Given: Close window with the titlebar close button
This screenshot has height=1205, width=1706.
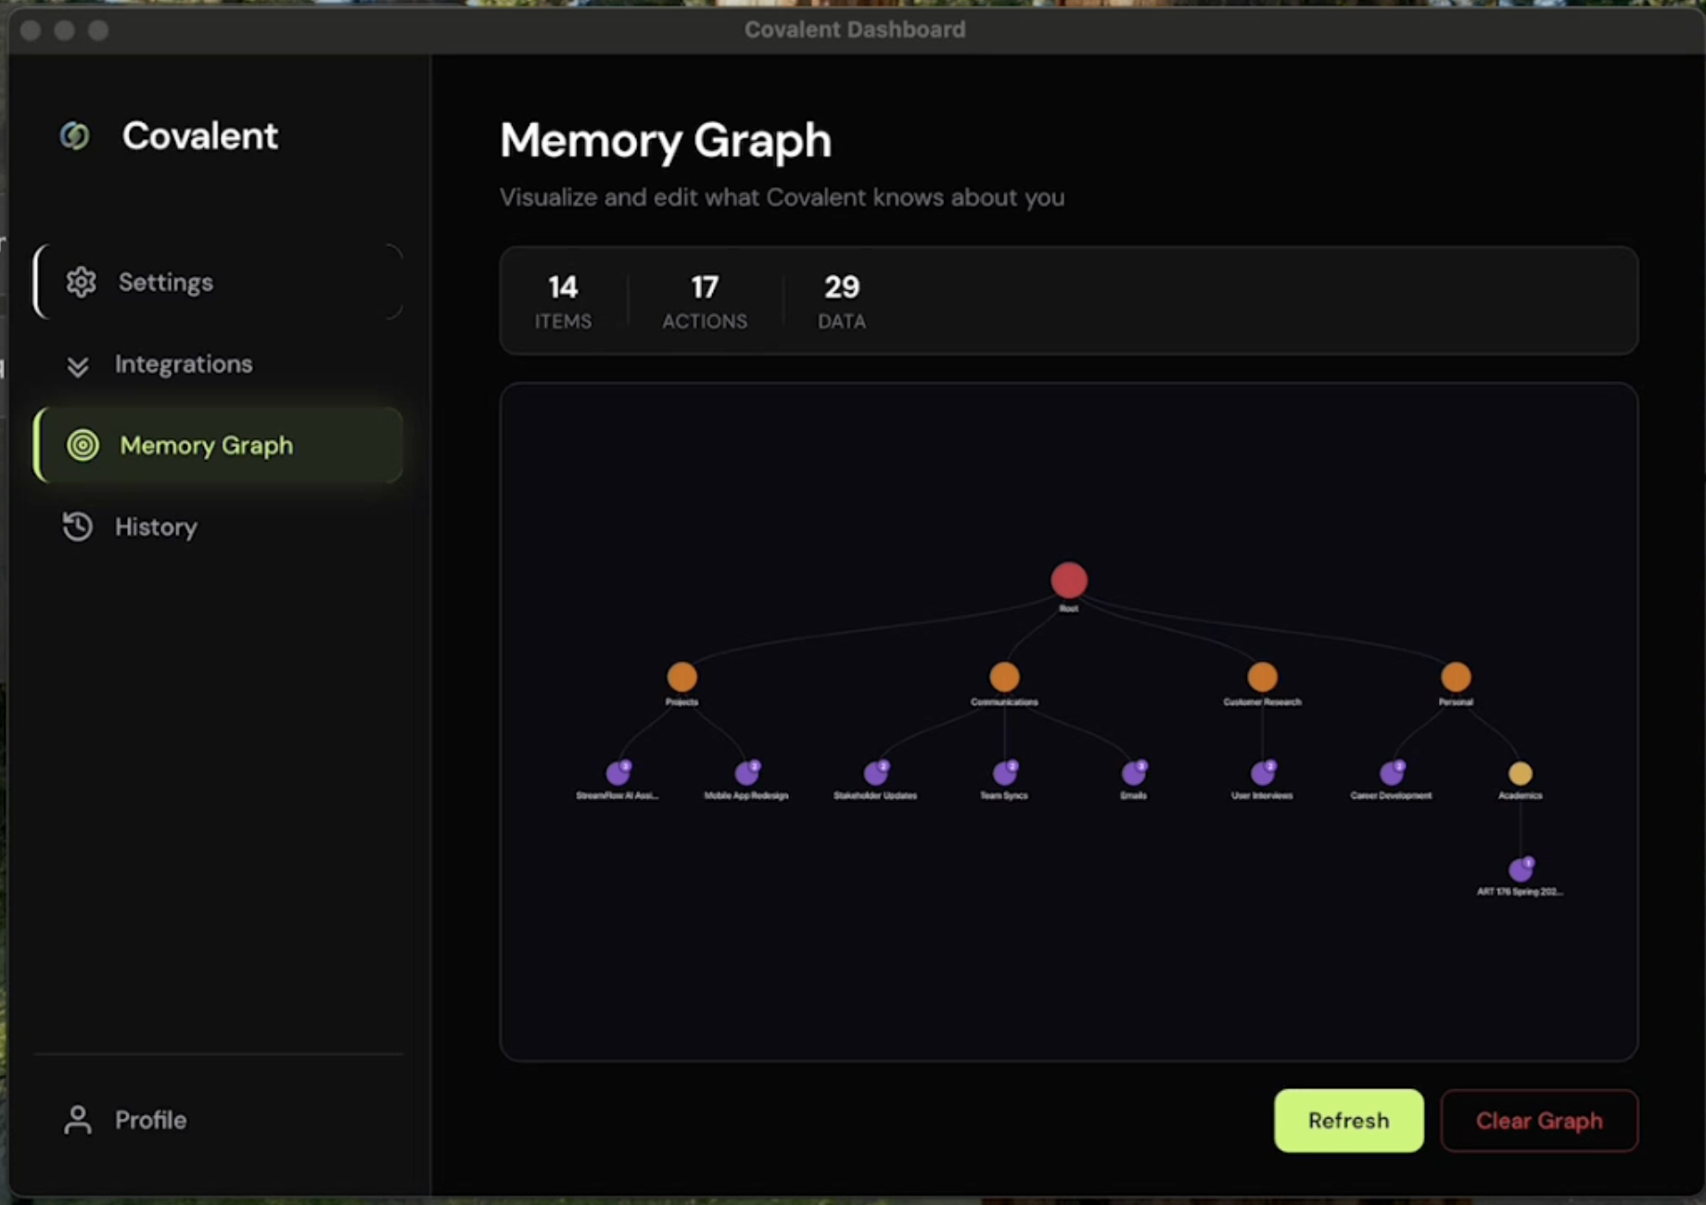Looking at the screenshot, I should (31, 31).
